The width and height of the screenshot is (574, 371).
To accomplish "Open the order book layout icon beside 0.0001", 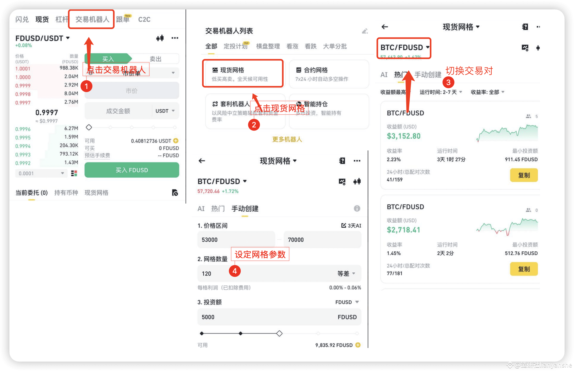I will coord(74,173).
